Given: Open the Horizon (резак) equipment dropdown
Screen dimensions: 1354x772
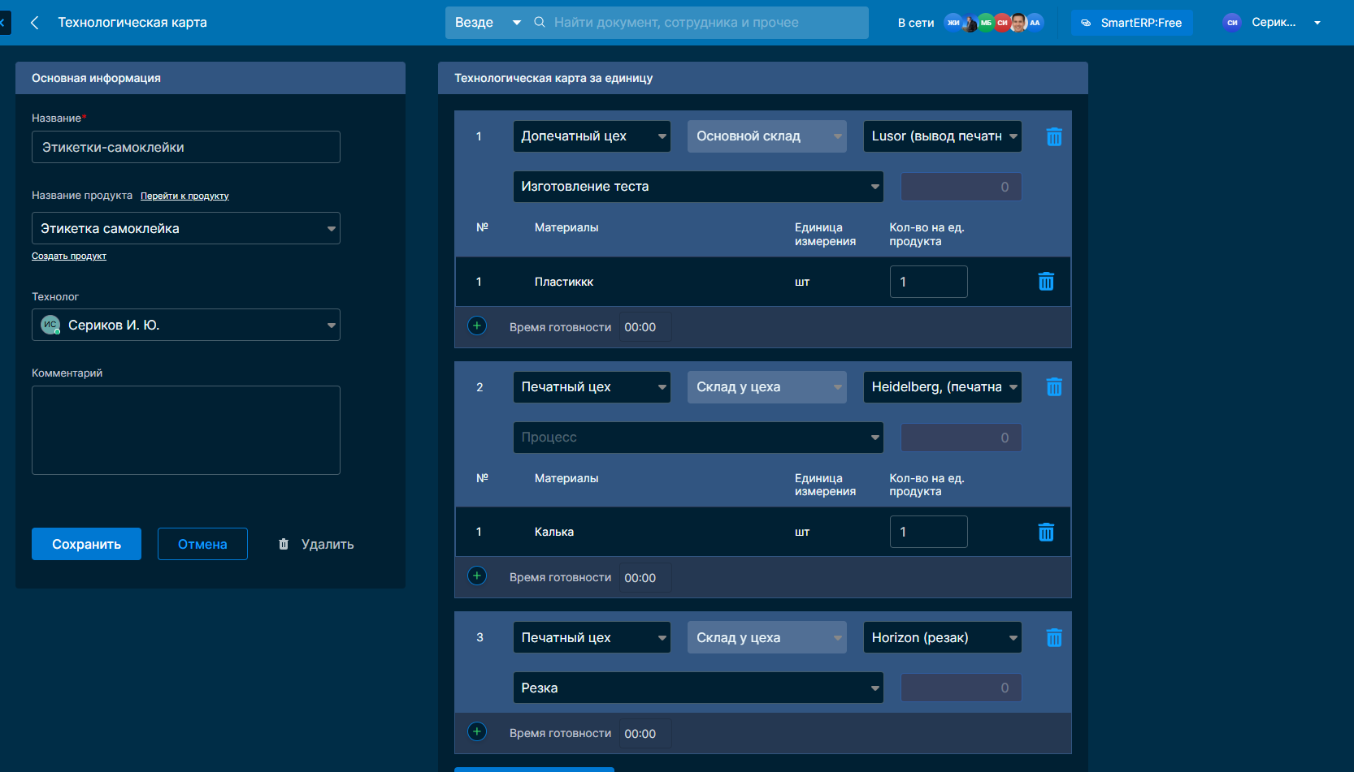Looking at the screenshot, I should point(942,638).
